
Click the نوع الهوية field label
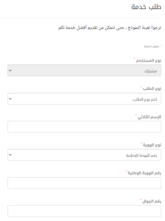point(152,145)
